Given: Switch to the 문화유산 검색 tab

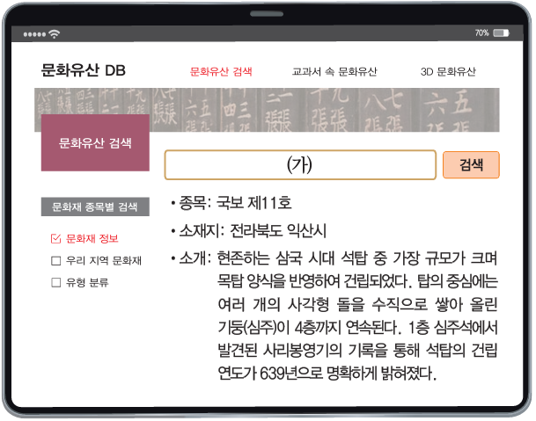Looking at the screenshot, I should (221, 72).
